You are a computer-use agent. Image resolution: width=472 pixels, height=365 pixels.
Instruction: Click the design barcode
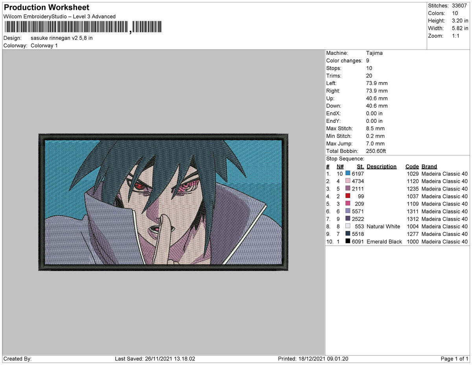(83, 27)
